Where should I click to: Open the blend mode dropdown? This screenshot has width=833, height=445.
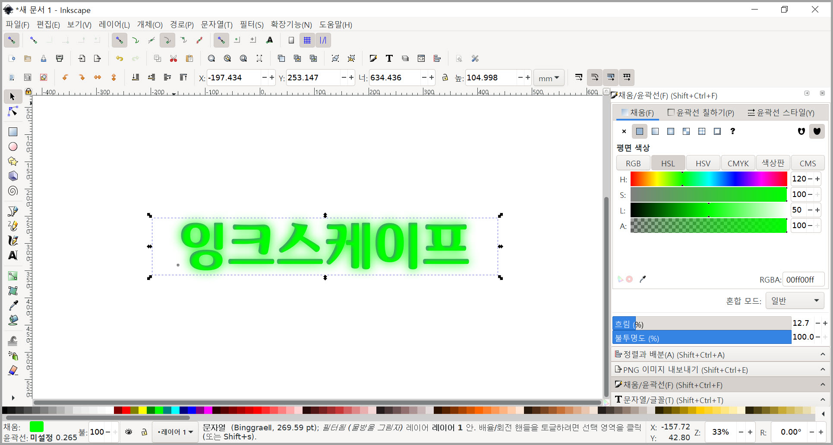click(795, 301)
